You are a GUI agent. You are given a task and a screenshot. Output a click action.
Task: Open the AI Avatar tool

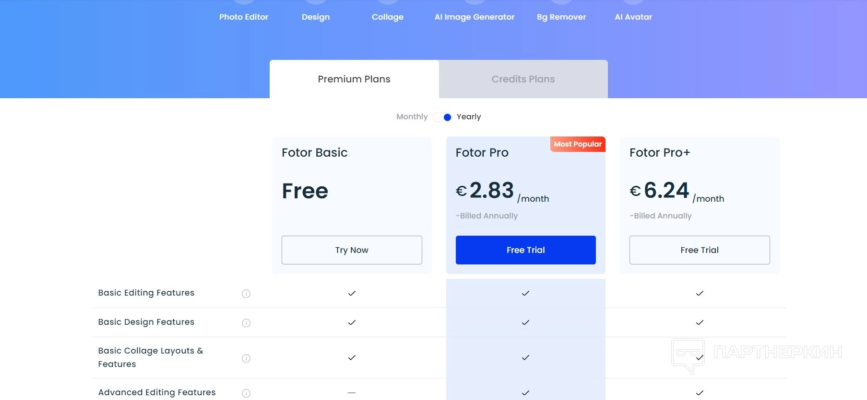click(633, 17)
